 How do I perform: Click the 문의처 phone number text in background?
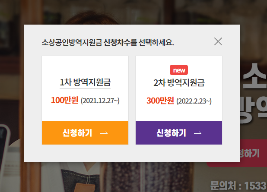pos(238,186)
